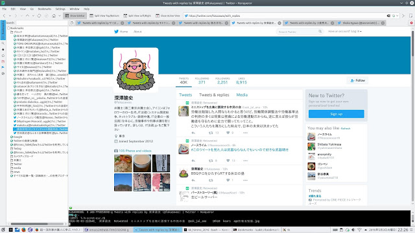Close the first Tweets with replies tab
The image size is (415, 233).
123,23
